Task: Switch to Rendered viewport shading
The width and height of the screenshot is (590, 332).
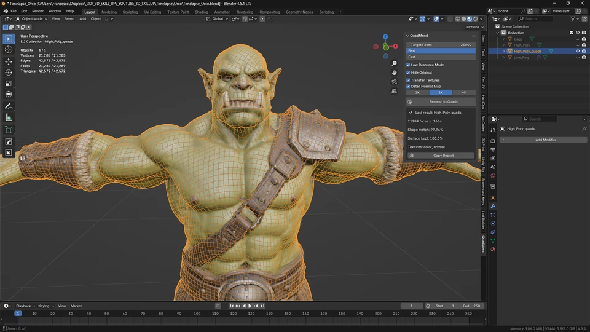Action: [x=475, y=19]
